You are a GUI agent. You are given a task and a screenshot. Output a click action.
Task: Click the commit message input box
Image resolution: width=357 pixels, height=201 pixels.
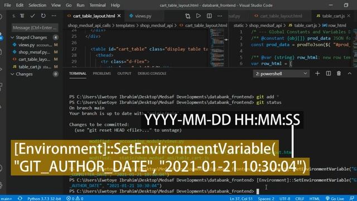point(35,27)
